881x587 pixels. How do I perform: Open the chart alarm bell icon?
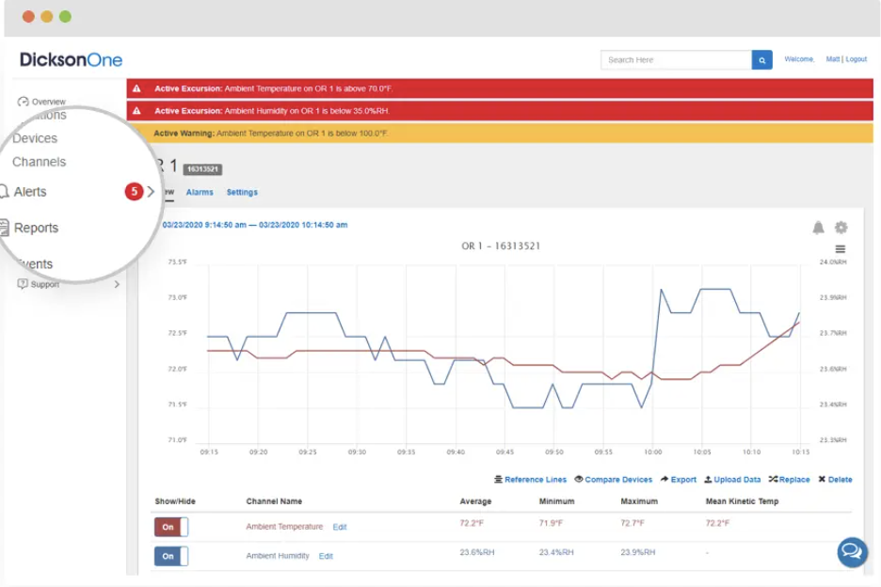point(818,228)
